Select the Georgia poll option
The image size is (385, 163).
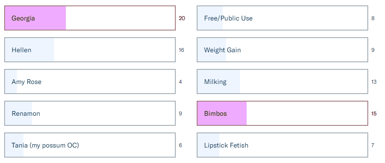(90, 18)
